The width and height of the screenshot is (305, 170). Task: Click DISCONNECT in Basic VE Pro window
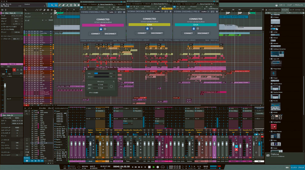pos(110,33)
